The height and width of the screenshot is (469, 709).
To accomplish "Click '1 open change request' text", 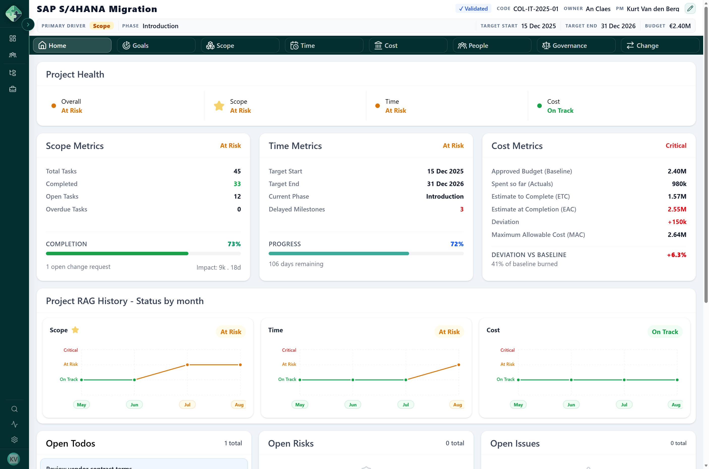I will pyautogui.click(x=78, y=267).
